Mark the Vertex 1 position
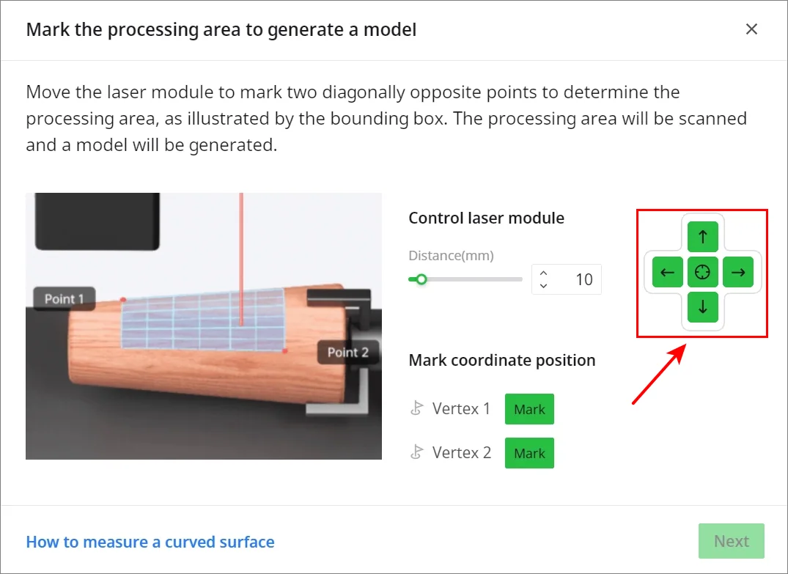Screen dimensions: 788x574 [x=529, y=409]
